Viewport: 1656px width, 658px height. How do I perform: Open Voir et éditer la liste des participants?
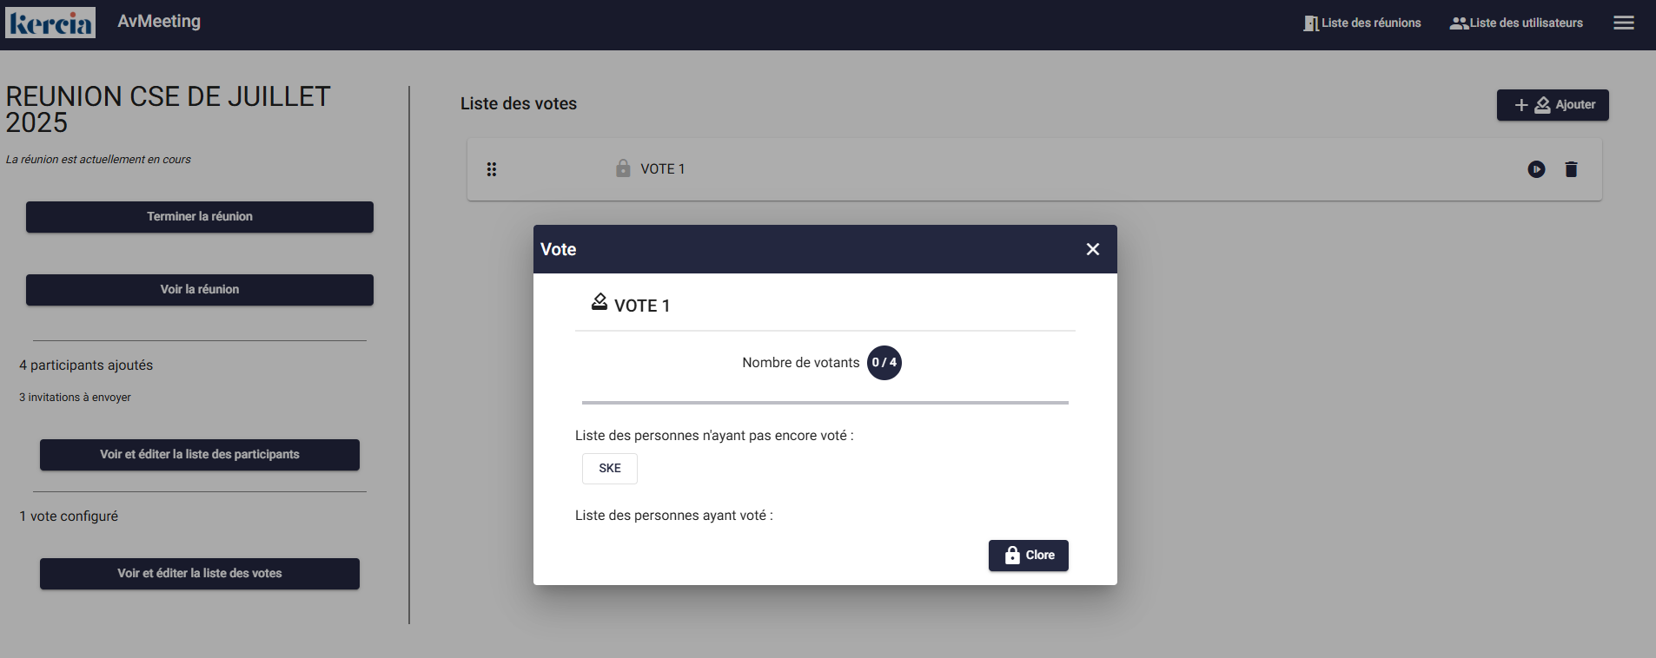pyautogui.click(x=199, y=455)
